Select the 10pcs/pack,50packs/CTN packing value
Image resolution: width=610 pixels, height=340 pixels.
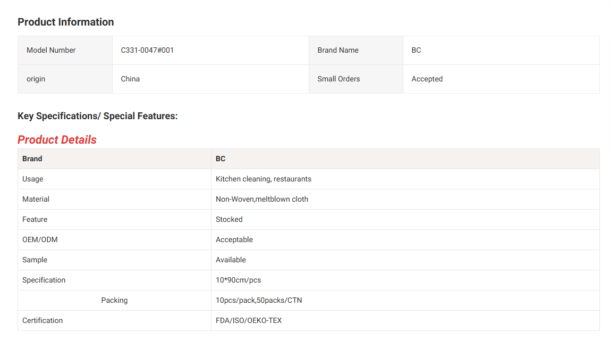click(258, 300)
